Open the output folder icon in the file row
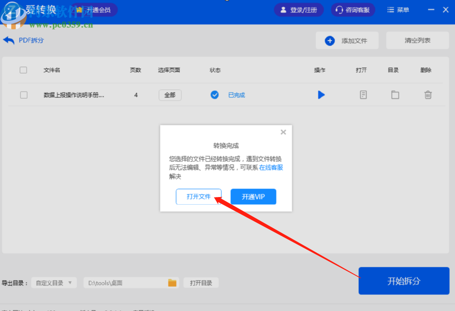 395,95
